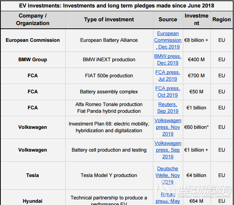234x205 pixels.
Task: Click the €64 M amount
Action: 196,201
